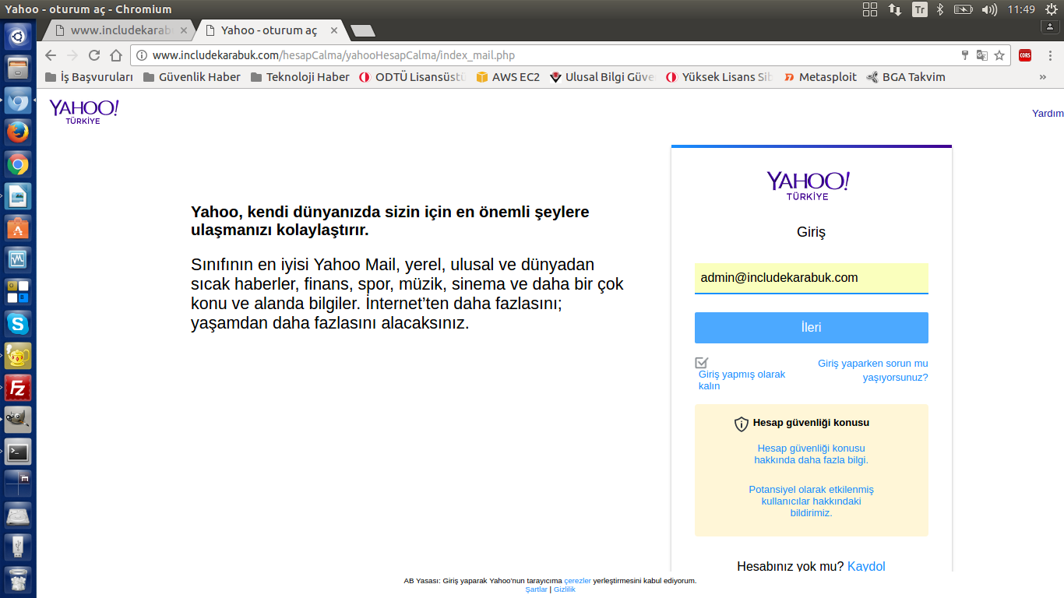Open Potansiyel olarak etkilenmiş kullanıcılar link

tap(811, 501)
